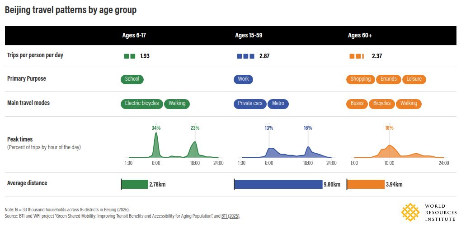This screenshot has width=461, height=228.
Task: Click the green peak times area chart
Action: click(x=174, y=145)
